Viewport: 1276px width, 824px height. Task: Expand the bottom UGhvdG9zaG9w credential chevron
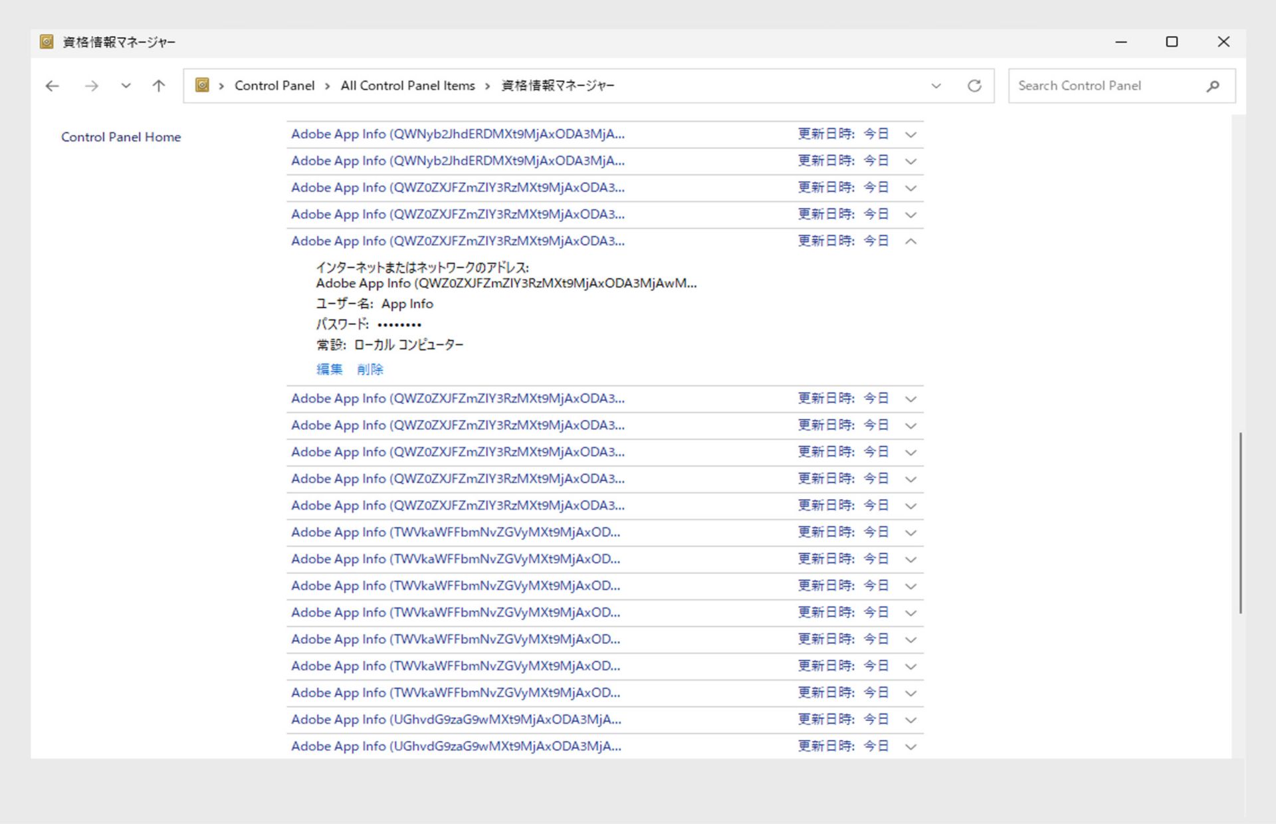click(911, 747)
